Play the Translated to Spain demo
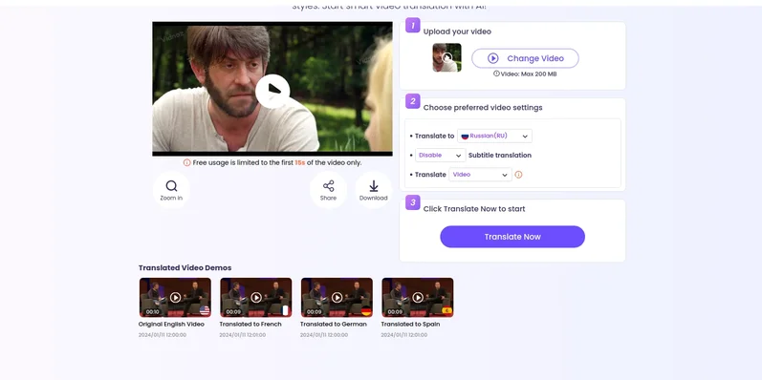Screen dimensions: 762x380 [x=418, y=297]
